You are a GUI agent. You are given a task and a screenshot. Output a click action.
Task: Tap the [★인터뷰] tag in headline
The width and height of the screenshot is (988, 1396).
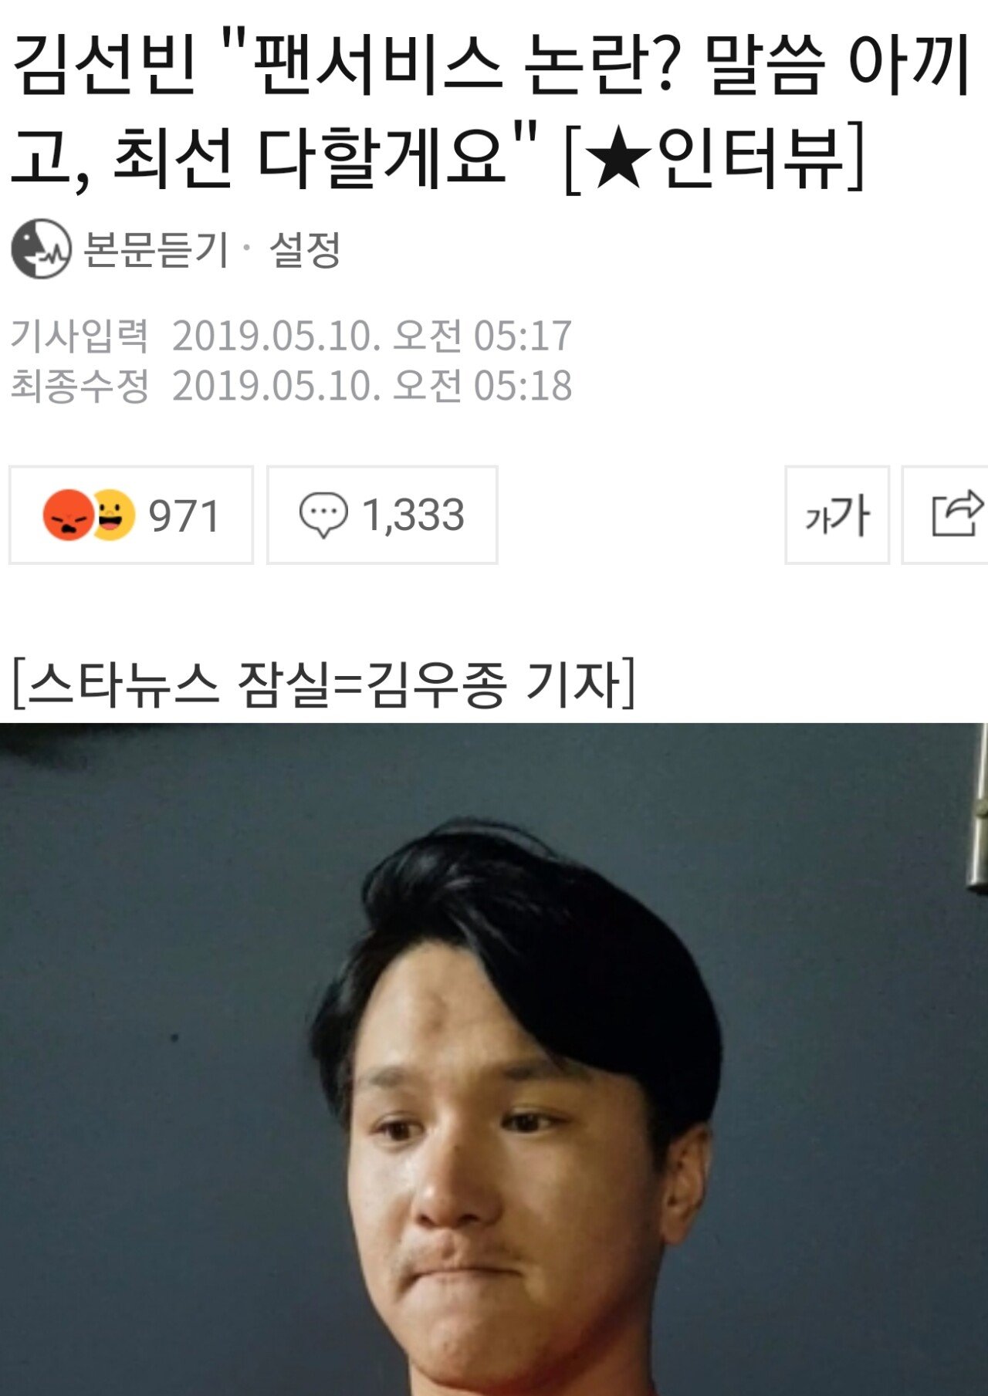(x=714, y=158)
